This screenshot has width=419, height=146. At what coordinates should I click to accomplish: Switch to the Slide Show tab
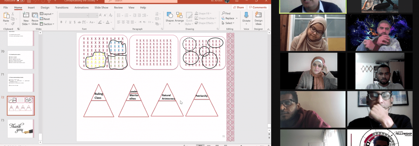tap(101, 8)
